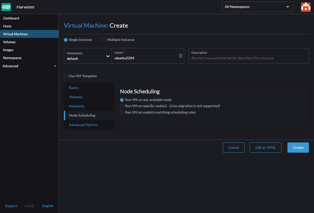Expand the Advanced sidebar section
This screenshot has width=314, height=213.
[x=29, y=66]
